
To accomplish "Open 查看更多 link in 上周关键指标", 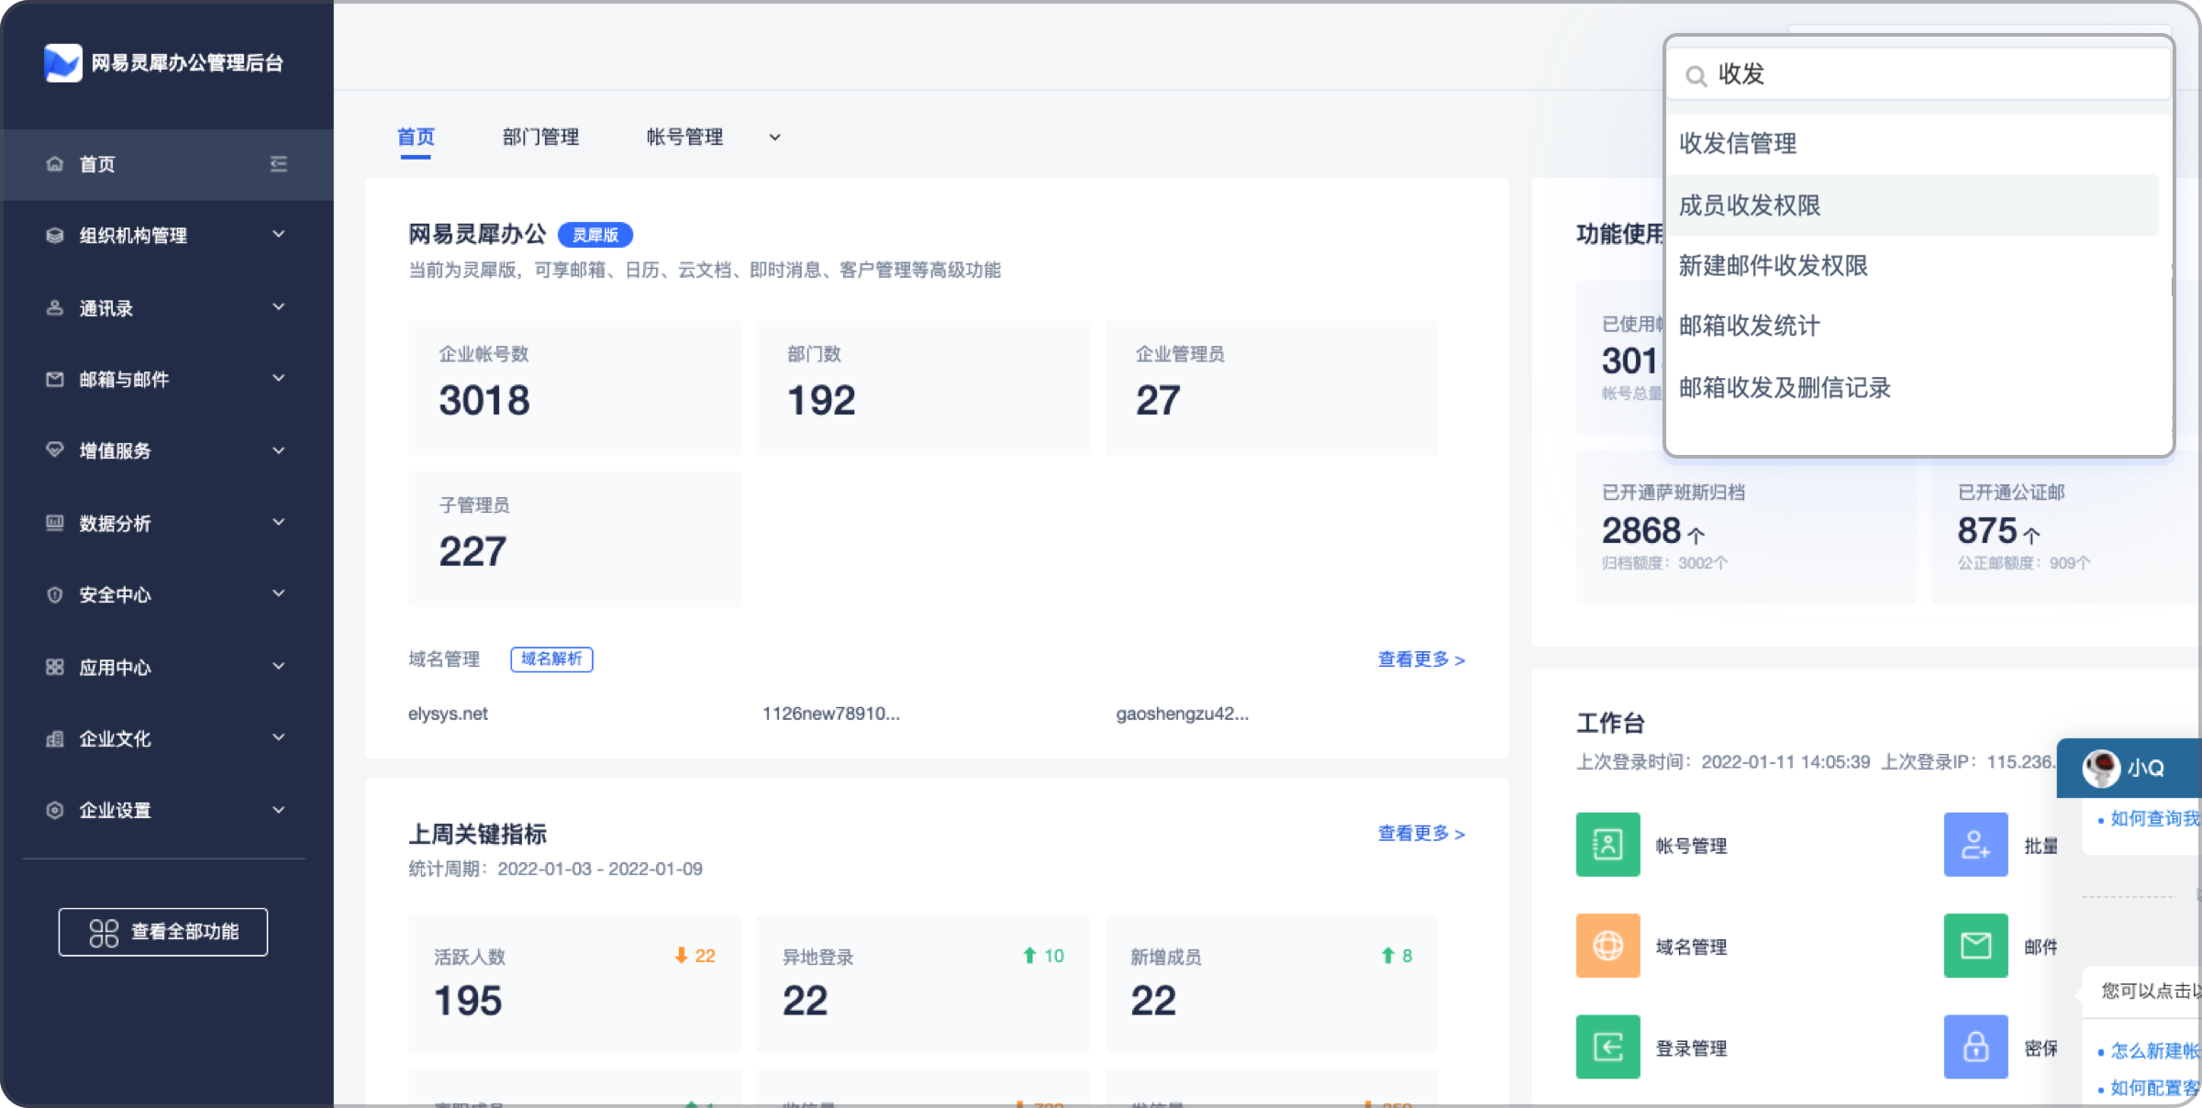I will [x=1420, y=834].
